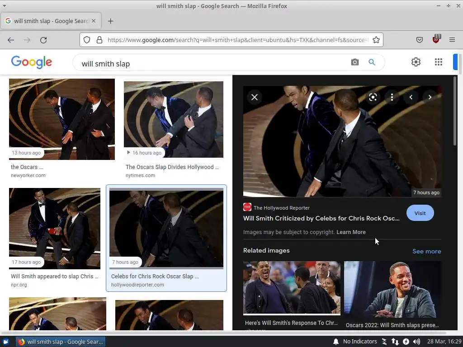Select the hollywoodreporter.com thumbnail
Screen dimensions: 463x347
[x=166, y=229]
